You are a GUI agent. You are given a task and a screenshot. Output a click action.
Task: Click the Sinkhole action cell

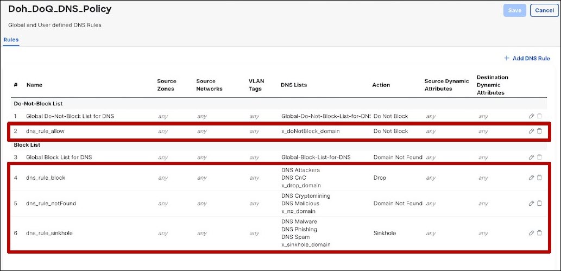[x=384, y=233]
